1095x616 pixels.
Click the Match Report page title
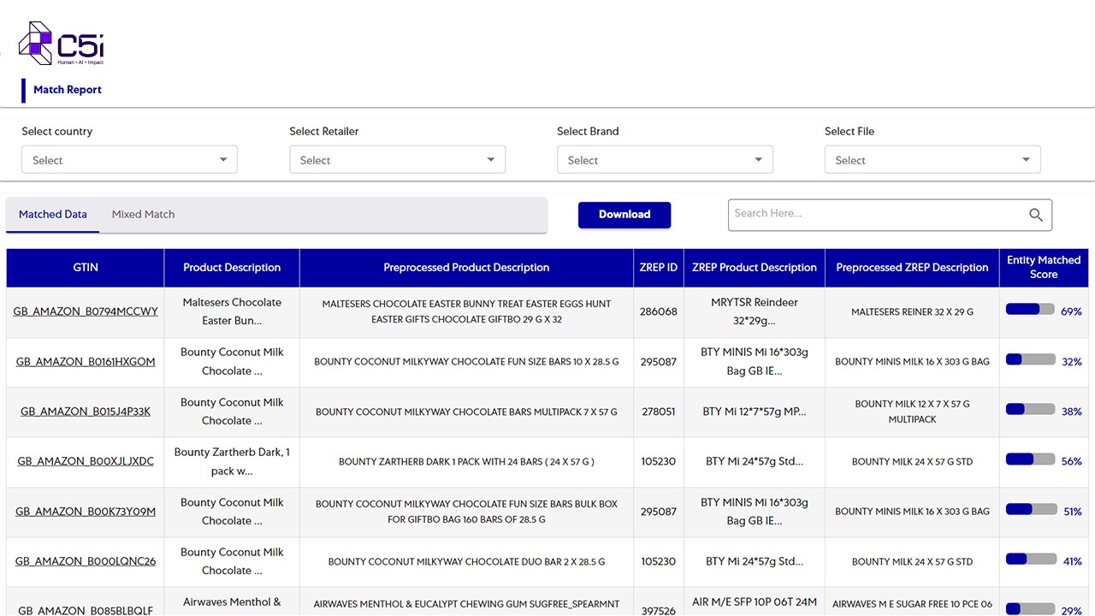point(68,90)
